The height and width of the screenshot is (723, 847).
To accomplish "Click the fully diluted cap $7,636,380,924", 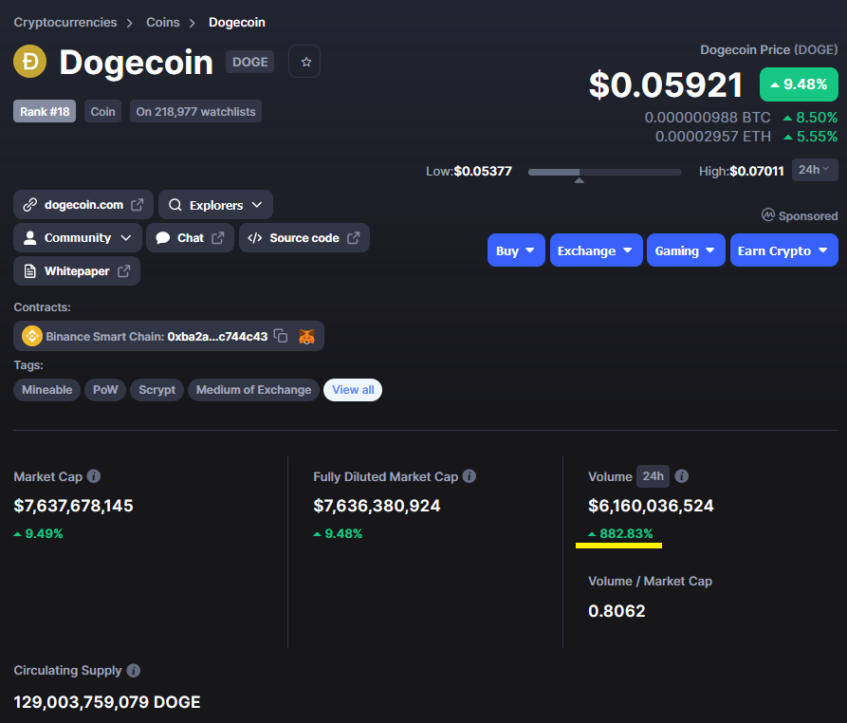I will tap(377, 506).
